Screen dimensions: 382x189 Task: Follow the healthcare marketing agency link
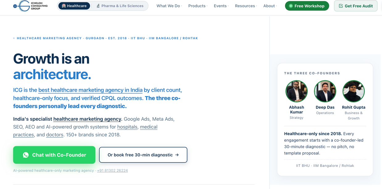pyautogui.click(x=87, y=119)
